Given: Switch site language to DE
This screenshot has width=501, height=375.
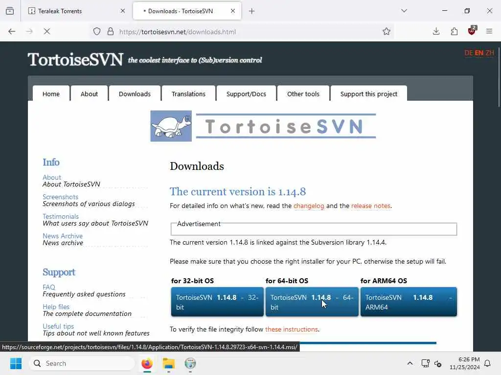Looking at the screenshot, I should pyautogui.click(x=469, y=53).
